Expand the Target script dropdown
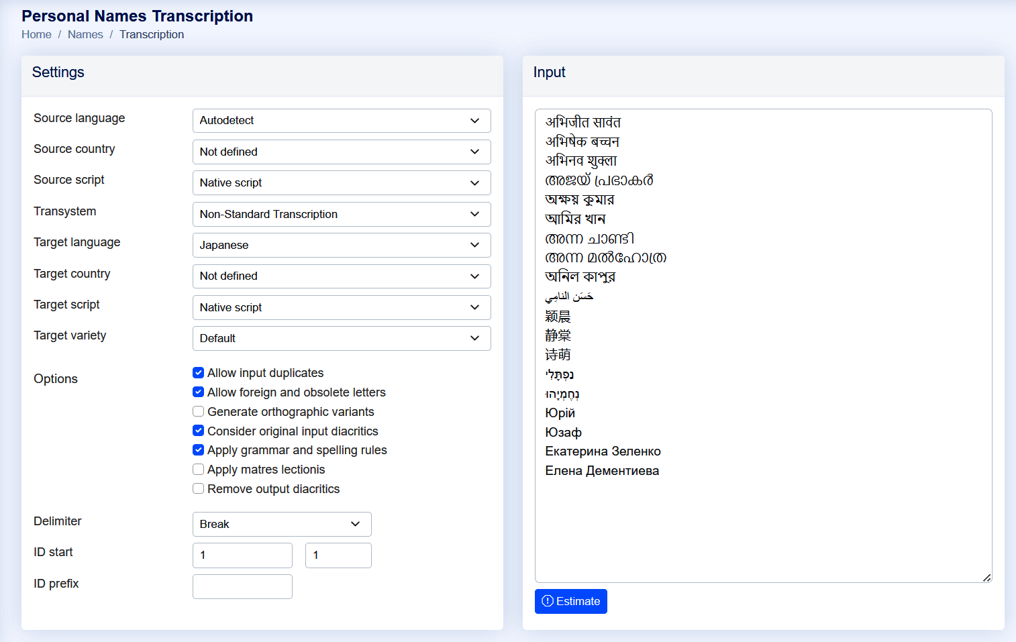 tap(342, 307)
